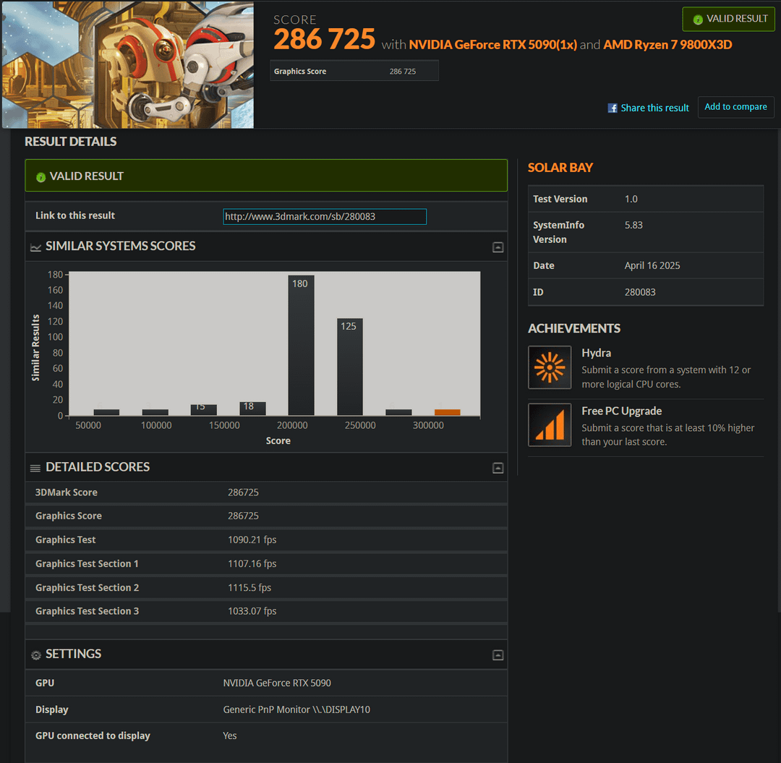The image size is (781, 763).
Task: Click the Facebook icon beside Share this result
Action: click(613, 108)
